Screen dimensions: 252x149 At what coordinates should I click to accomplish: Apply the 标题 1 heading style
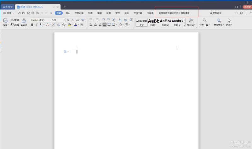(x=153, y=22)
